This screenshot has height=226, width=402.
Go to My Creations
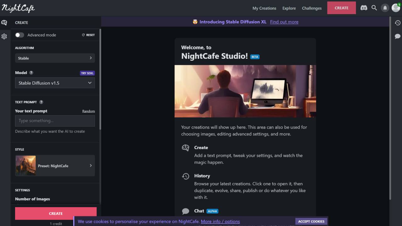click(264, 8)
